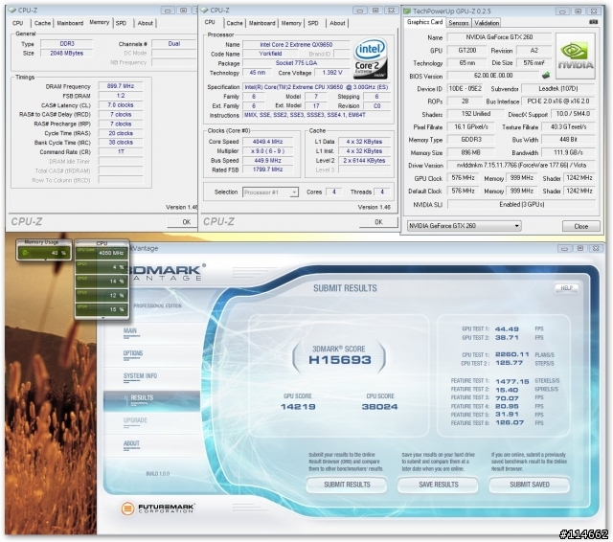The height and width of the screenshot is (542, 613).
Task: Click the Core Speed 4049.4 MHz field
Action: click(x=267, y=142)
